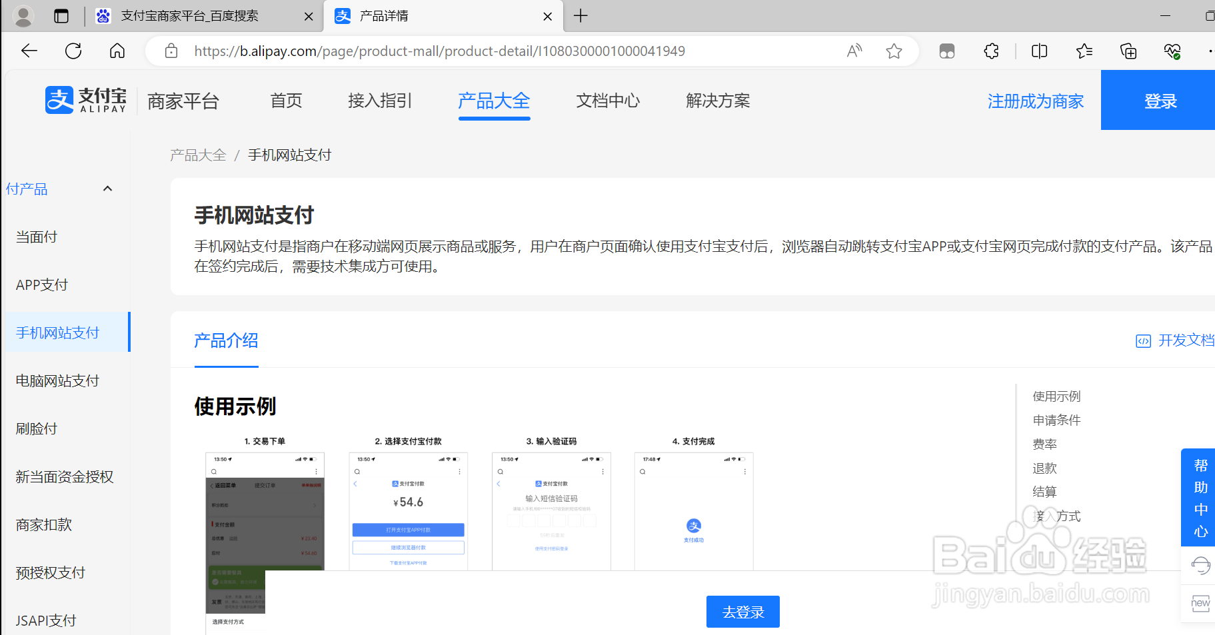
Task: View site information lock icon
Action: (x=171, y=51)
